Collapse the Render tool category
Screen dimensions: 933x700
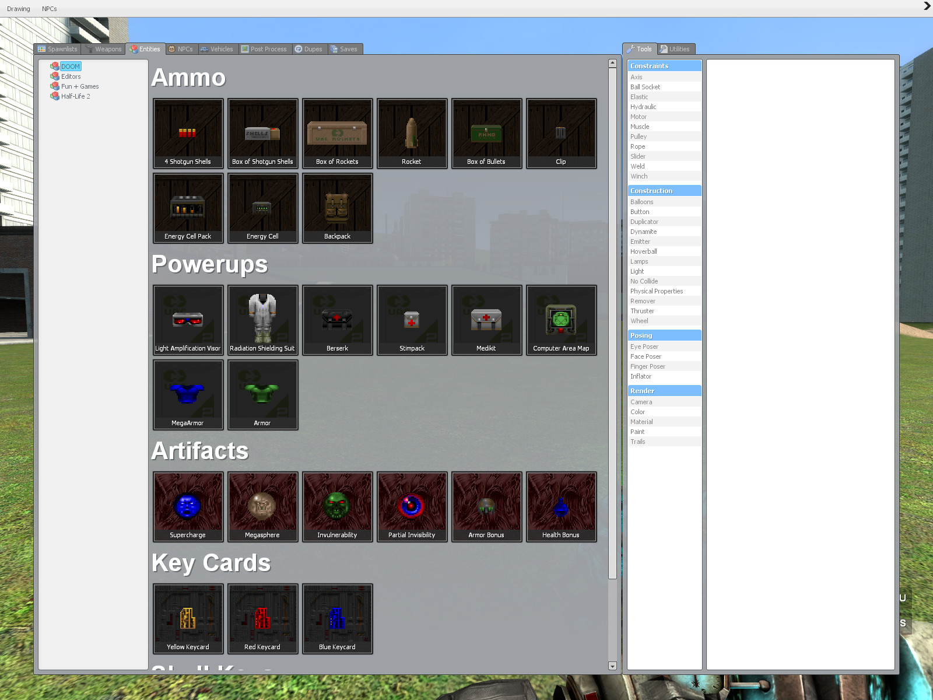665,391
